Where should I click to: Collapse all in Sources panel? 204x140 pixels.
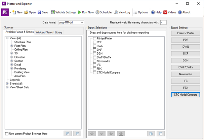tap(77, 134)
